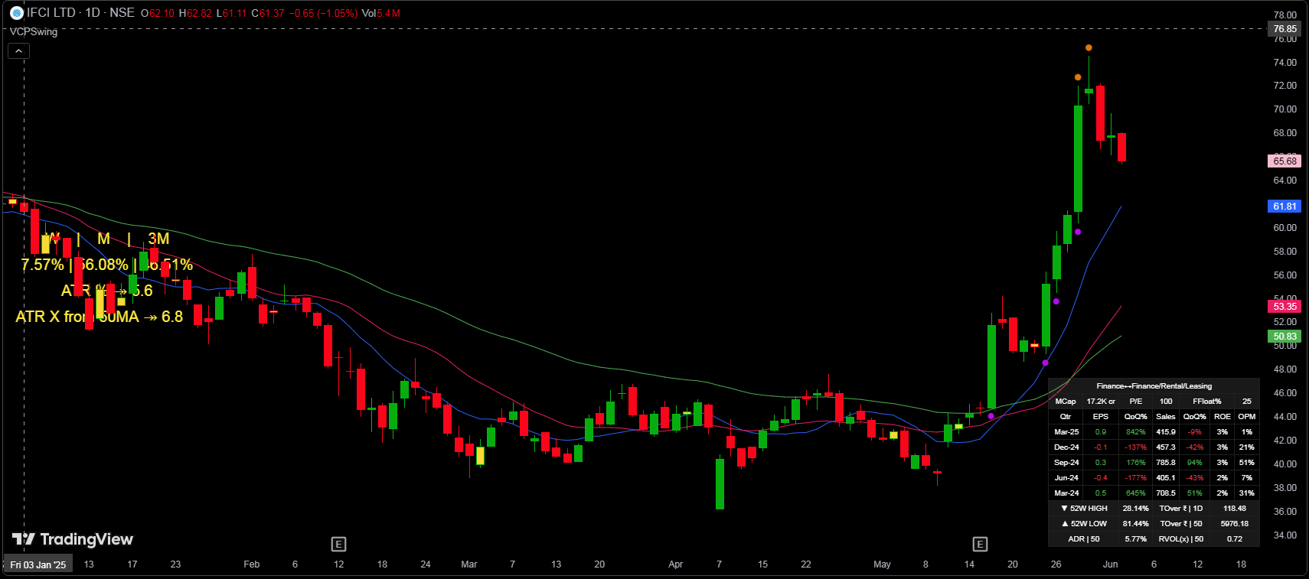Click the 81.44% value

click(x=1136, y=524)
